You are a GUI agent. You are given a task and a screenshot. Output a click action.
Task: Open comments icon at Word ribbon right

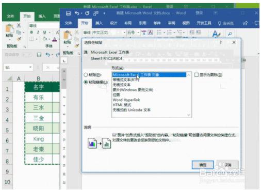point(257,23)
